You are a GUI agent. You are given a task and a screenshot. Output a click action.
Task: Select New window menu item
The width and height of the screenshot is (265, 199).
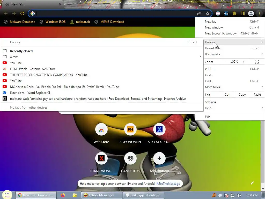click(230, 27)
